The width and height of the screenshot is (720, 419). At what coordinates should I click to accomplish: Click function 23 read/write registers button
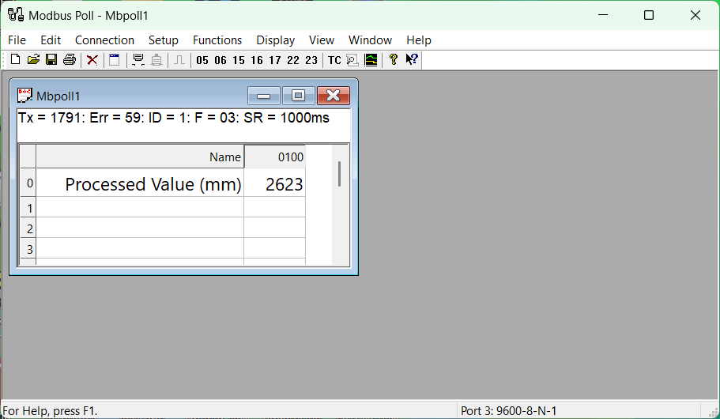point(311,60)
